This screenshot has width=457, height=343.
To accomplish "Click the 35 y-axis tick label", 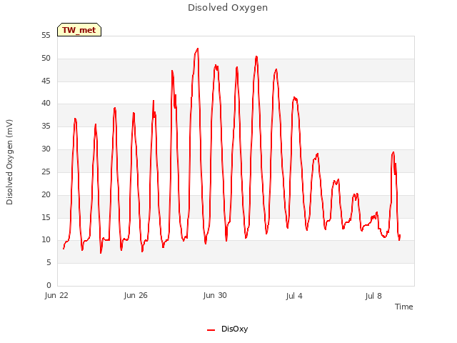I will tap(46, 126).
